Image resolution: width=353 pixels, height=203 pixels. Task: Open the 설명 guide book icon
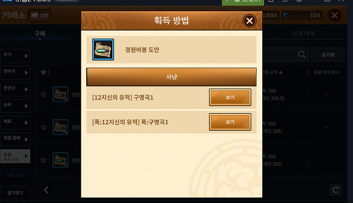(39, 15)
